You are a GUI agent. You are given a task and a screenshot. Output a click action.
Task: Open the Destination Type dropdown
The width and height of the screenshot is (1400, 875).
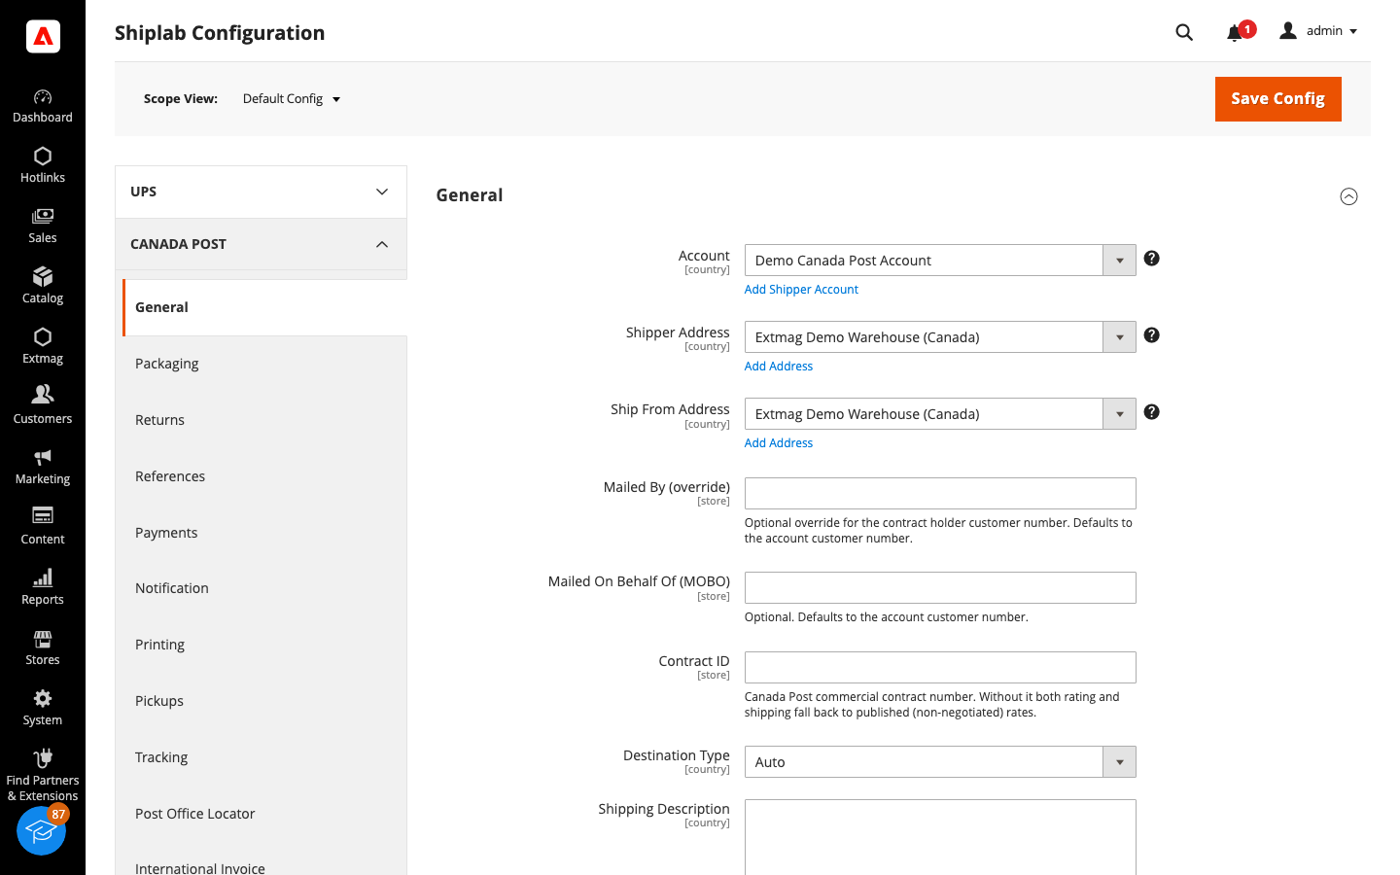(x=940, y=762)
